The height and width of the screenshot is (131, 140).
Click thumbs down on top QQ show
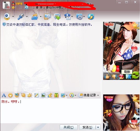pyautogui.click(x=114, y=77)
